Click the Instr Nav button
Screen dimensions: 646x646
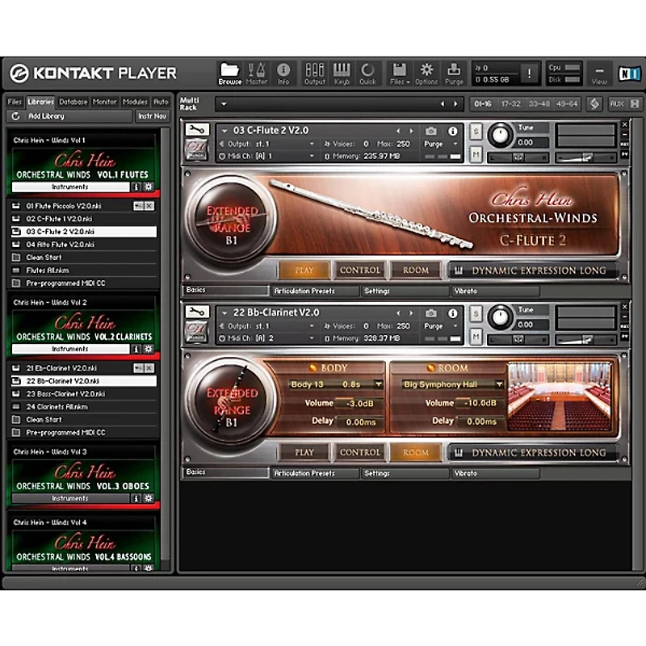click(x=152, y=116)
